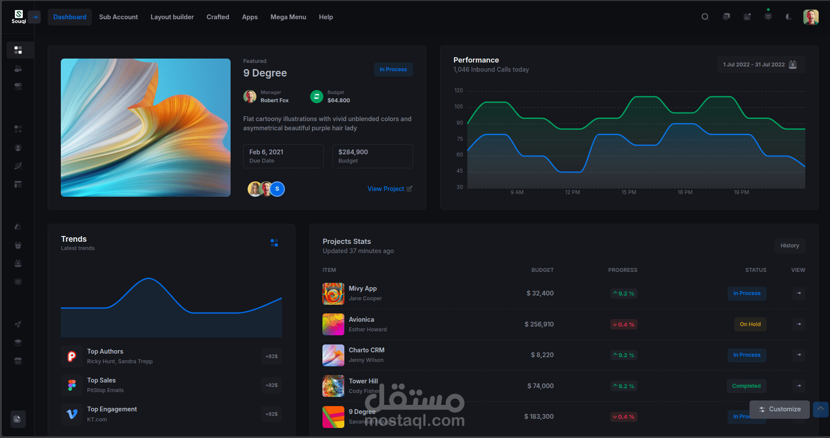The height and width of the screenshot is (438, 830).
Task: Click the 9 Degree featured project image
Action: point(146,128)
